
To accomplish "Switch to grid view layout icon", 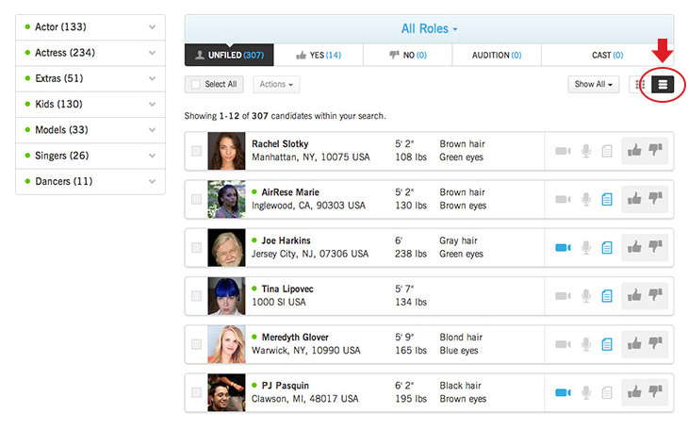I will [x=640, y=84].
